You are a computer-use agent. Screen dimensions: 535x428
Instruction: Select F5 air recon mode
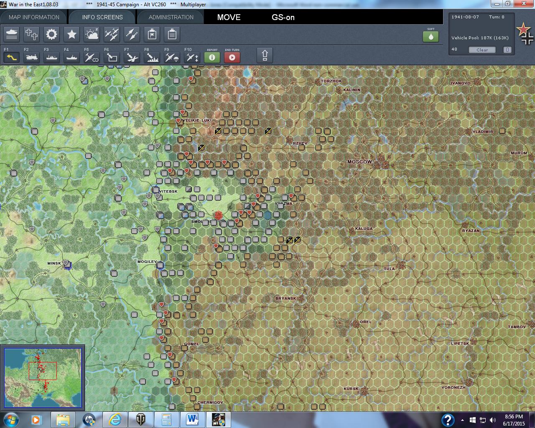click(x=92, y=57)
